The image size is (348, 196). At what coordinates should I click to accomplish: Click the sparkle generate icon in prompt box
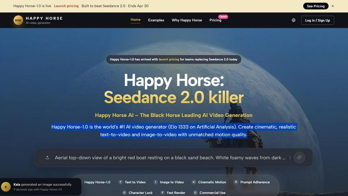pos(299,158)
